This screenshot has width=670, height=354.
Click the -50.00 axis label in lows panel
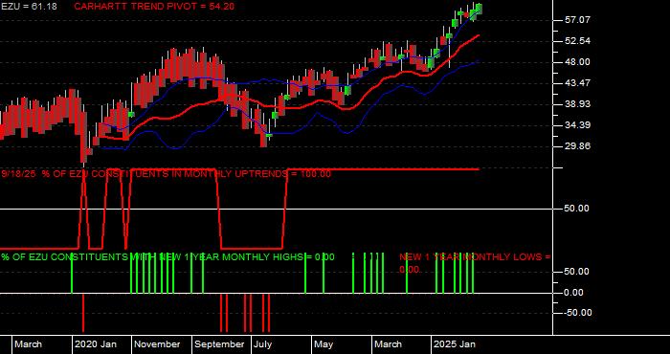pyautogui.click(x=577, y=313)
